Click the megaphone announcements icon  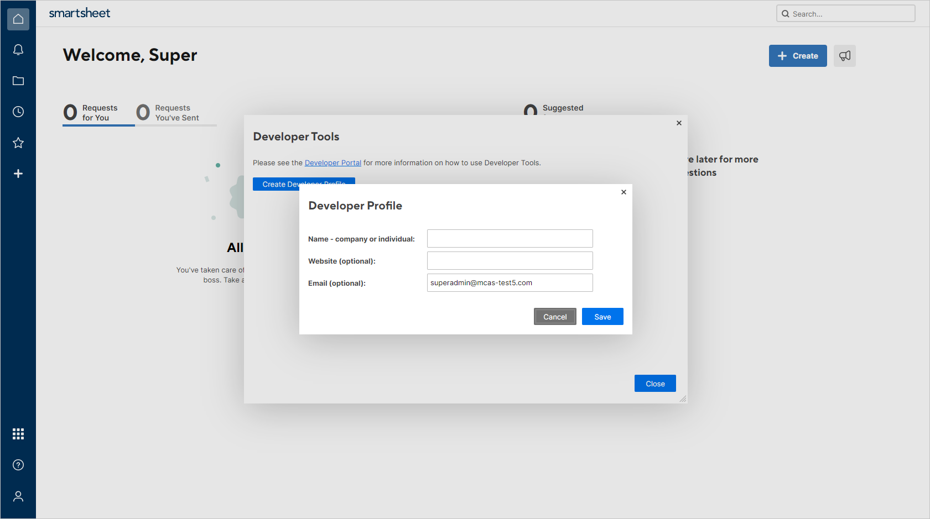click(x=844, y=55)
